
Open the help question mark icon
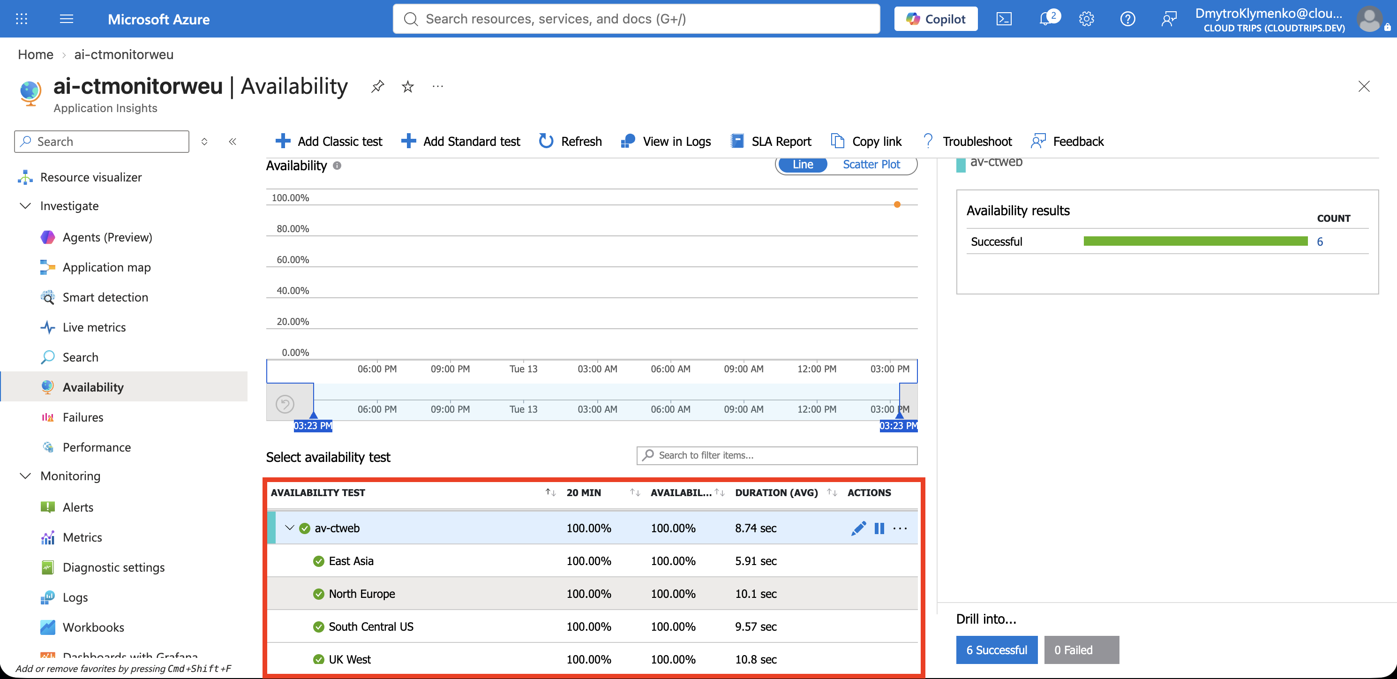[x=1127, y=19]
